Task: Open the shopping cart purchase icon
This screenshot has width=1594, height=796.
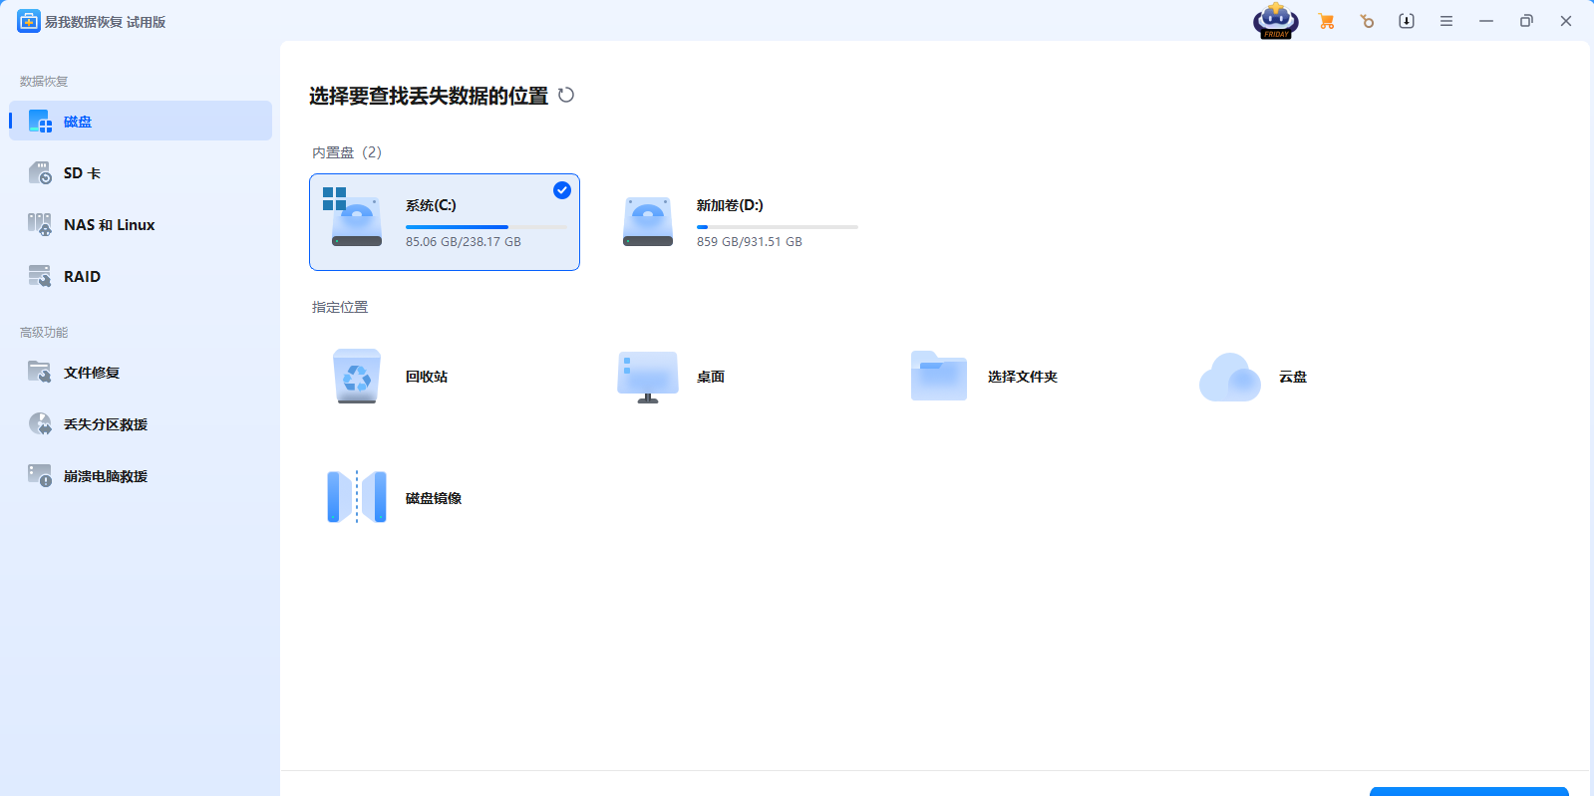Action: (1326, 21)
